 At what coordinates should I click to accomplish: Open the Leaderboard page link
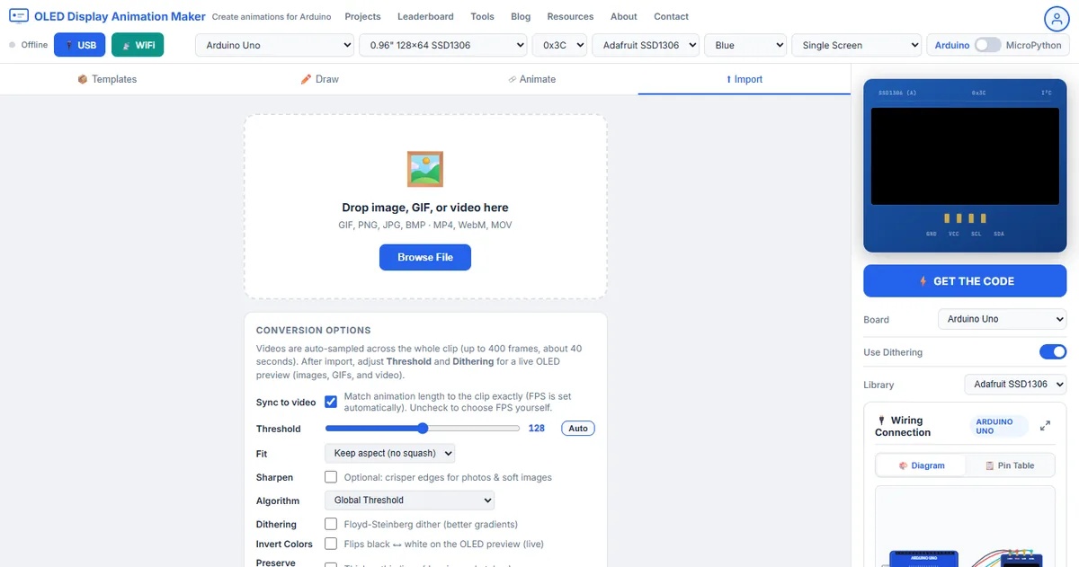(425, 16)
